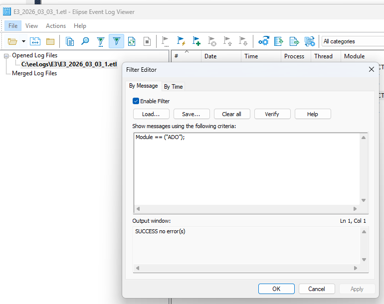
Task: Open the All categories combo box
Action: 352,41
